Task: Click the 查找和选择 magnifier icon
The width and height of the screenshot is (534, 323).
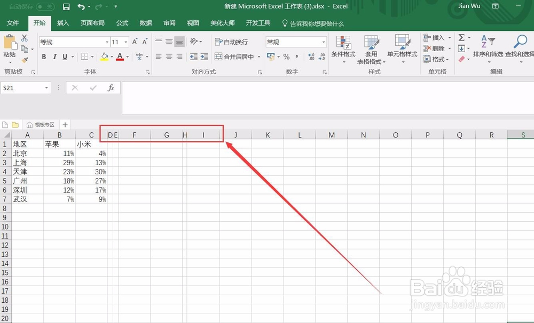Action: coord(520,42)
